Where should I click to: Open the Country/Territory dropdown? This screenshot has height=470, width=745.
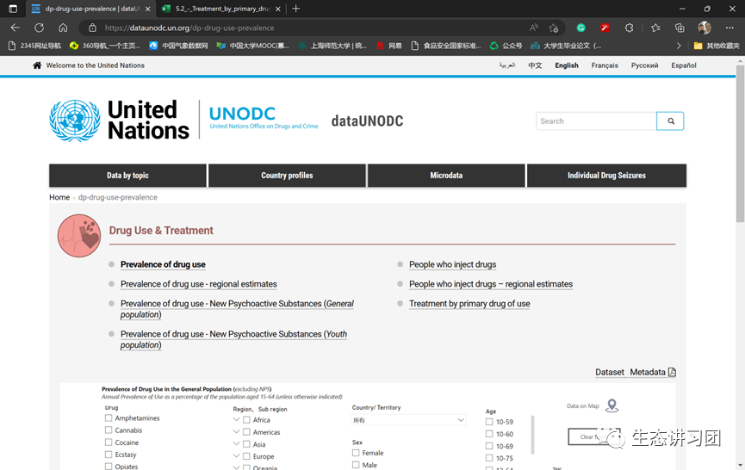click(408, 420)
